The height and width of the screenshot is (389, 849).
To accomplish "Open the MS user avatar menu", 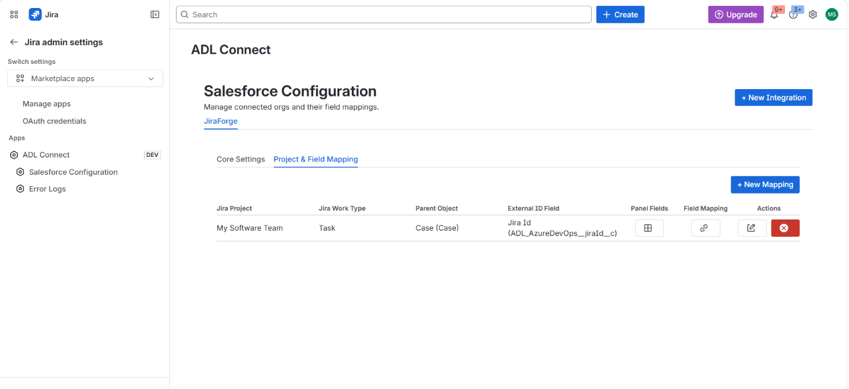I will click(x=832, y=15).
